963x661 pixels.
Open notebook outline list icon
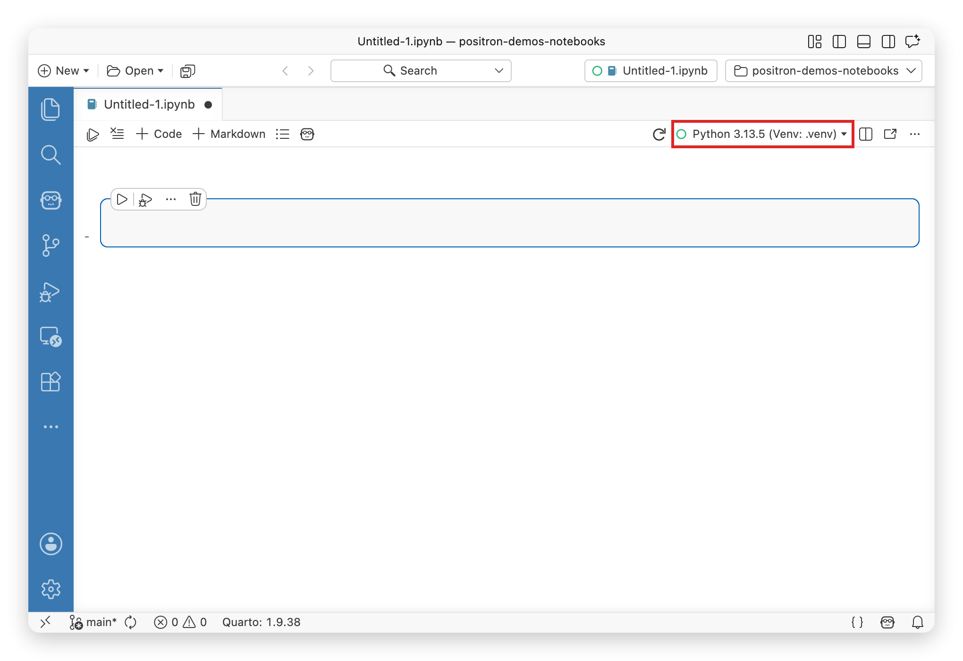(282, 134)
